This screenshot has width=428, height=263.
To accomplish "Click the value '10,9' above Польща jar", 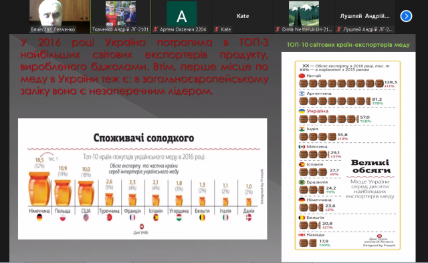I will 63,168.
